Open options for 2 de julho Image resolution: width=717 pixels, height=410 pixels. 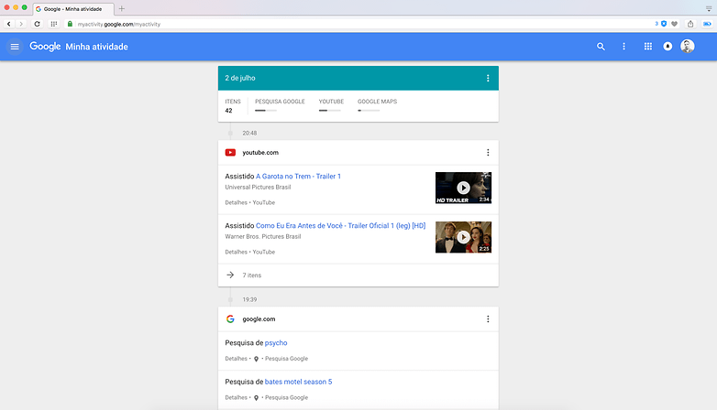coord(488,78)
